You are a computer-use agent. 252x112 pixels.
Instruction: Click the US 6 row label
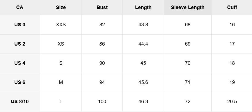click(20, 82)
